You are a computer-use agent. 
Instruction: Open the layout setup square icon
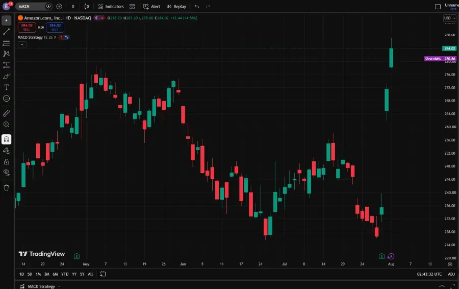[x=438, y=7]
